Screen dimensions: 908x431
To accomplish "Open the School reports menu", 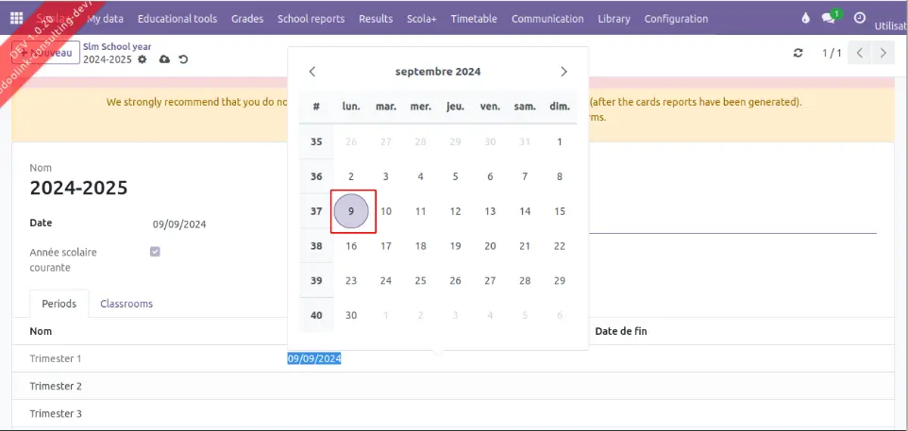I will (311, 19).
